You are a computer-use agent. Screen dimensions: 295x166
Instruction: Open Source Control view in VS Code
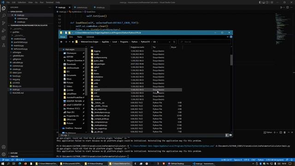coord(4,23)
